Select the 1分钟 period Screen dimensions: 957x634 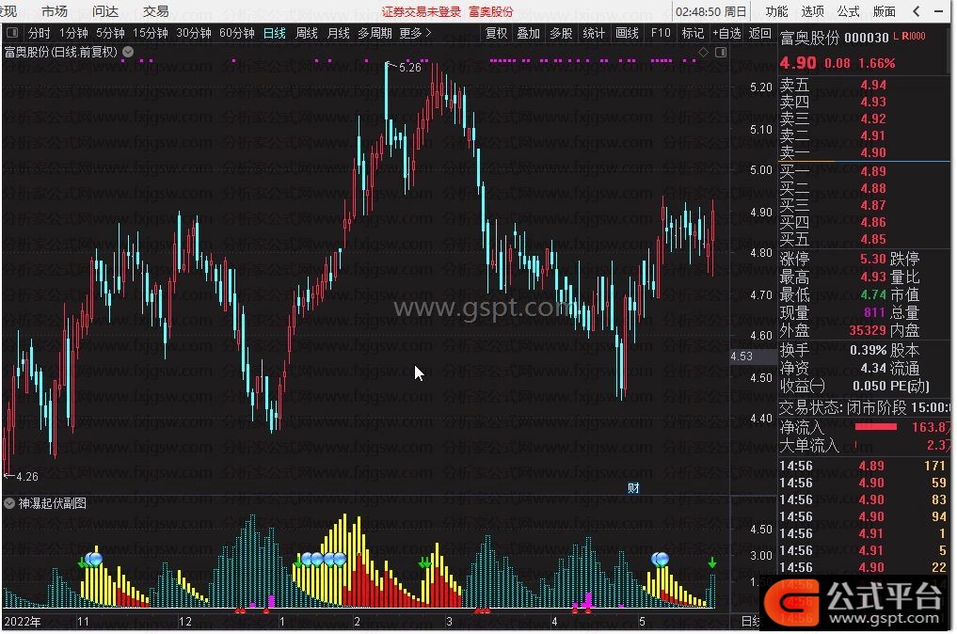tap(73, 33)
